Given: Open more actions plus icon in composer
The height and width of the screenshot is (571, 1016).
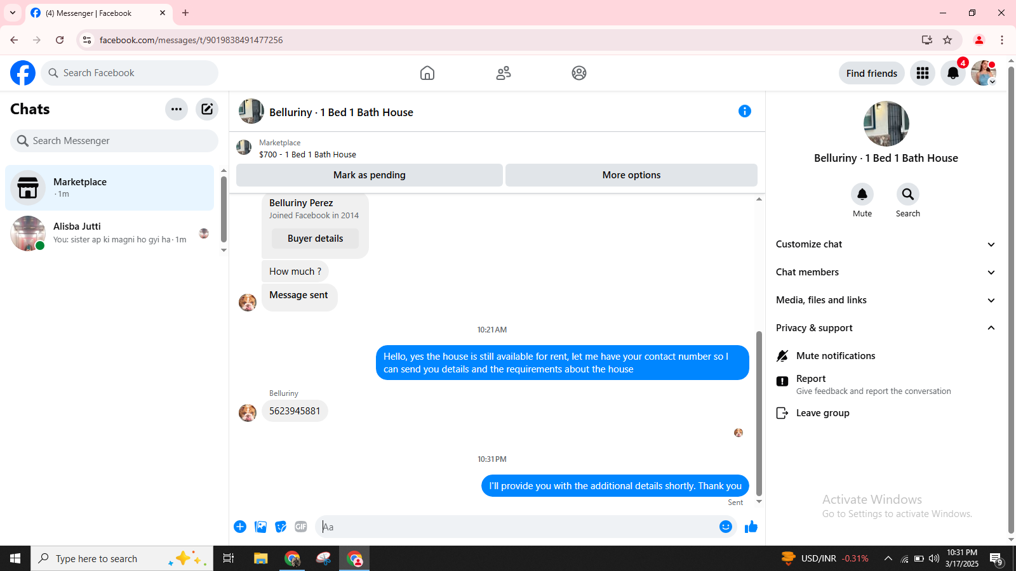Looking at the screenshot, I should tap(240, 527).
